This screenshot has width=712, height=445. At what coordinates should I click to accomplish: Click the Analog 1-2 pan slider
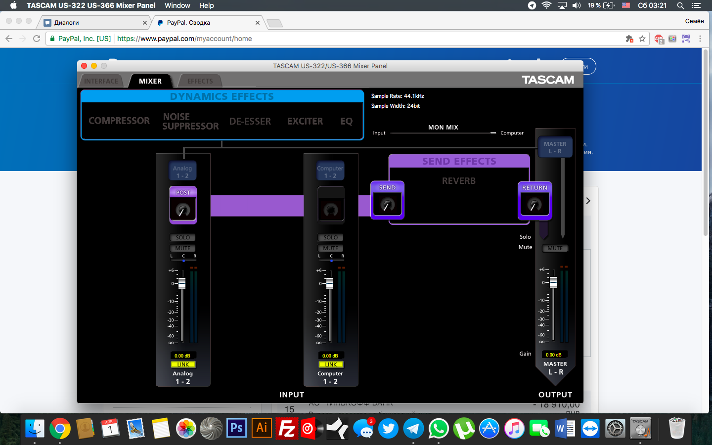tap(183, 260)
